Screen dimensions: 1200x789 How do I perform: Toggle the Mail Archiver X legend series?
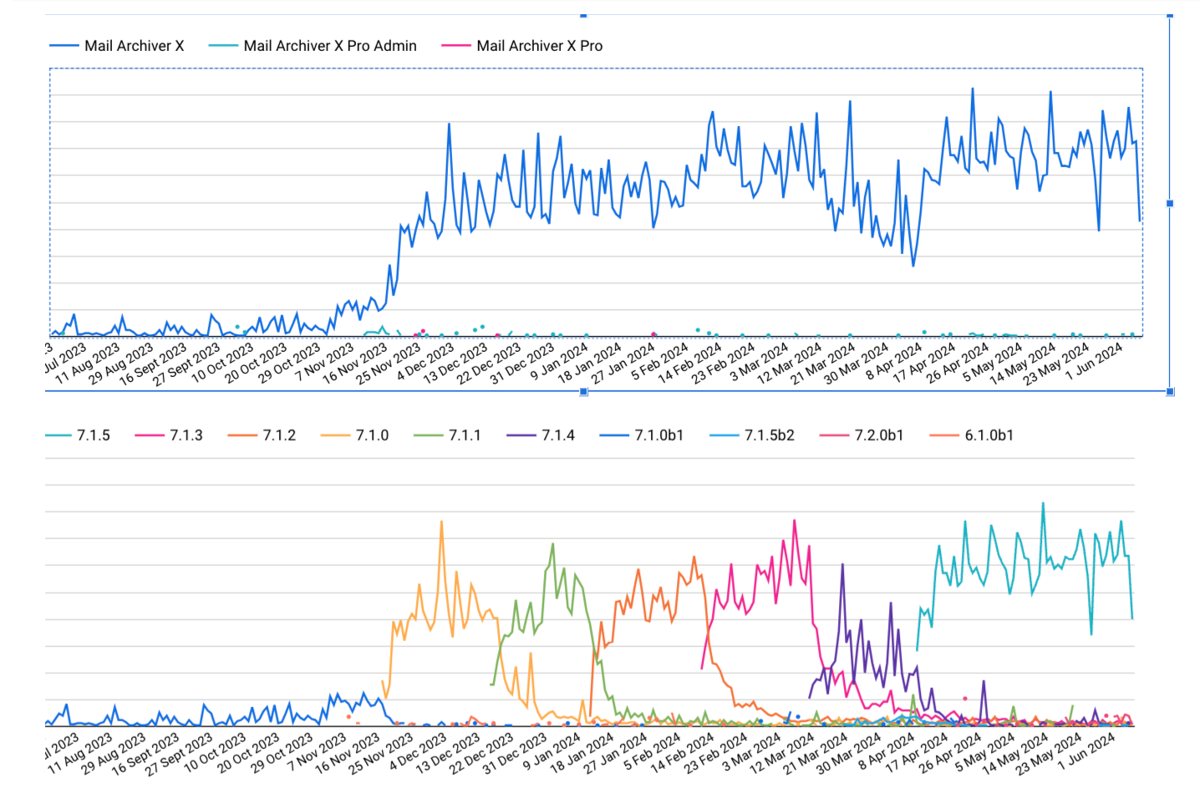click(x=117, y=46)
